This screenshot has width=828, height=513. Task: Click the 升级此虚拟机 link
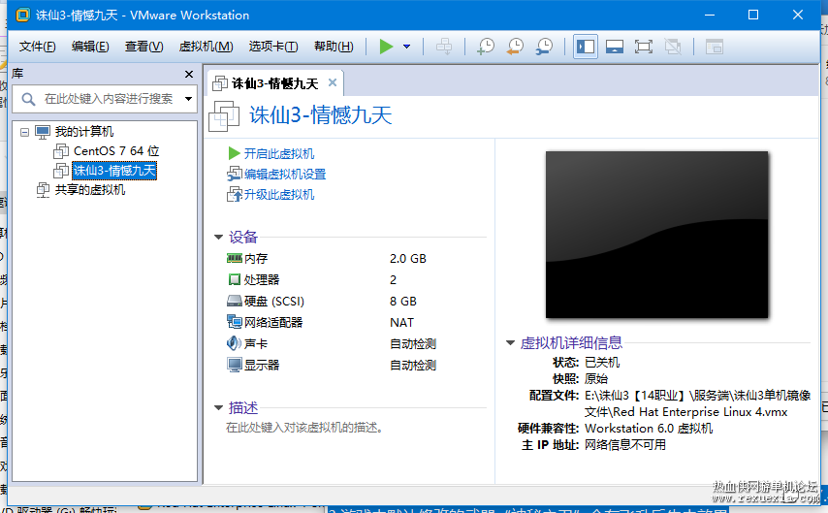coord(279,194)
